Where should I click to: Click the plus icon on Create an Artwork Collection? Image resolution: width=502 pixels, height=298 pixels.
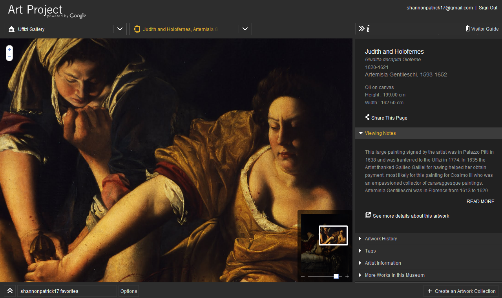click(x=429, y=291)
